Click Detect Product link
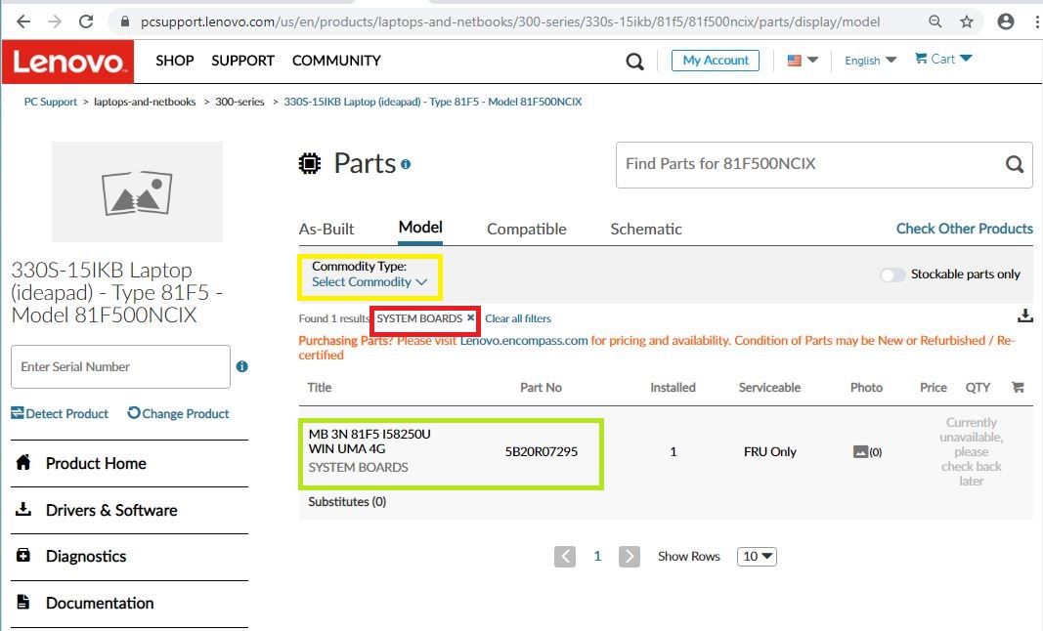 (60, 413)
